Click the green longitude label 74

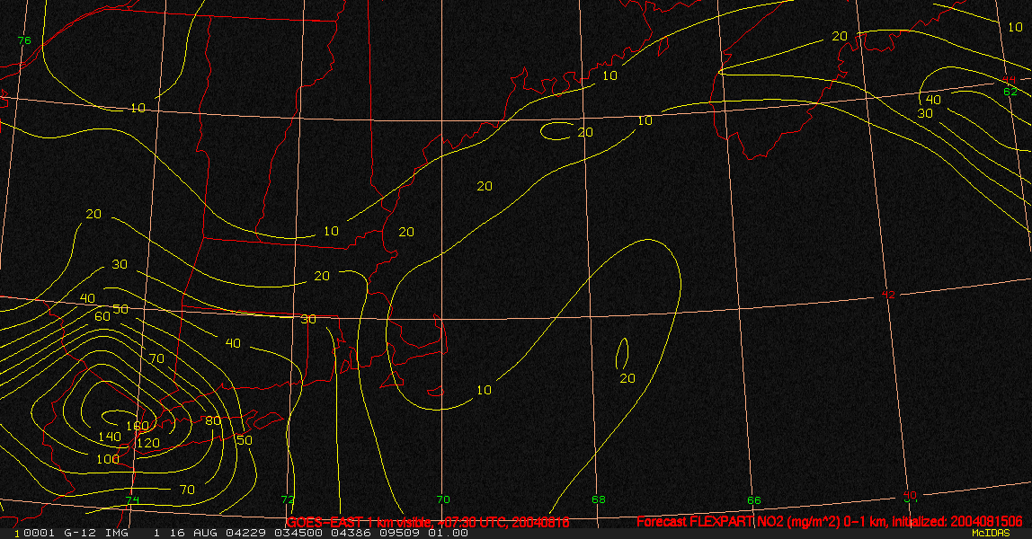(x=133, y=500)
